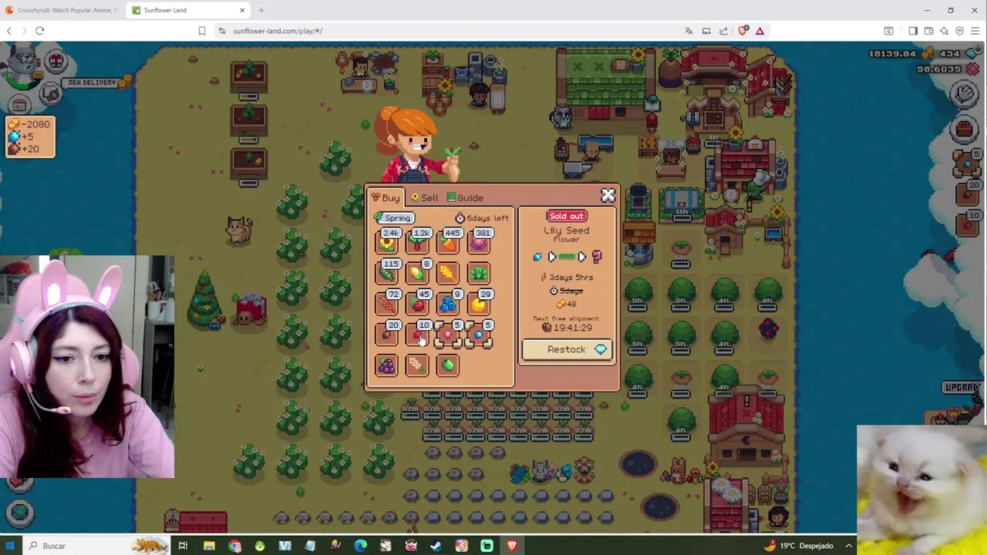This screenshot has width=987, height=555.
Task: Select the green leaf seed showing 115
Action: click(x=387, y=272)
